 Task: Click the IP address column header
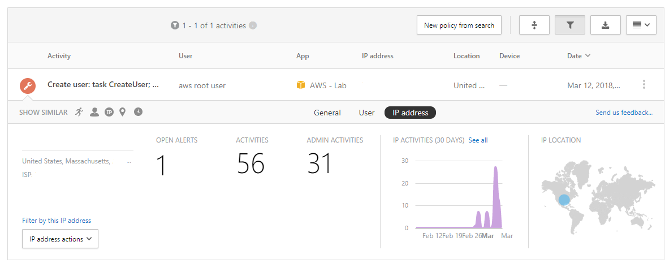point(378,56)
